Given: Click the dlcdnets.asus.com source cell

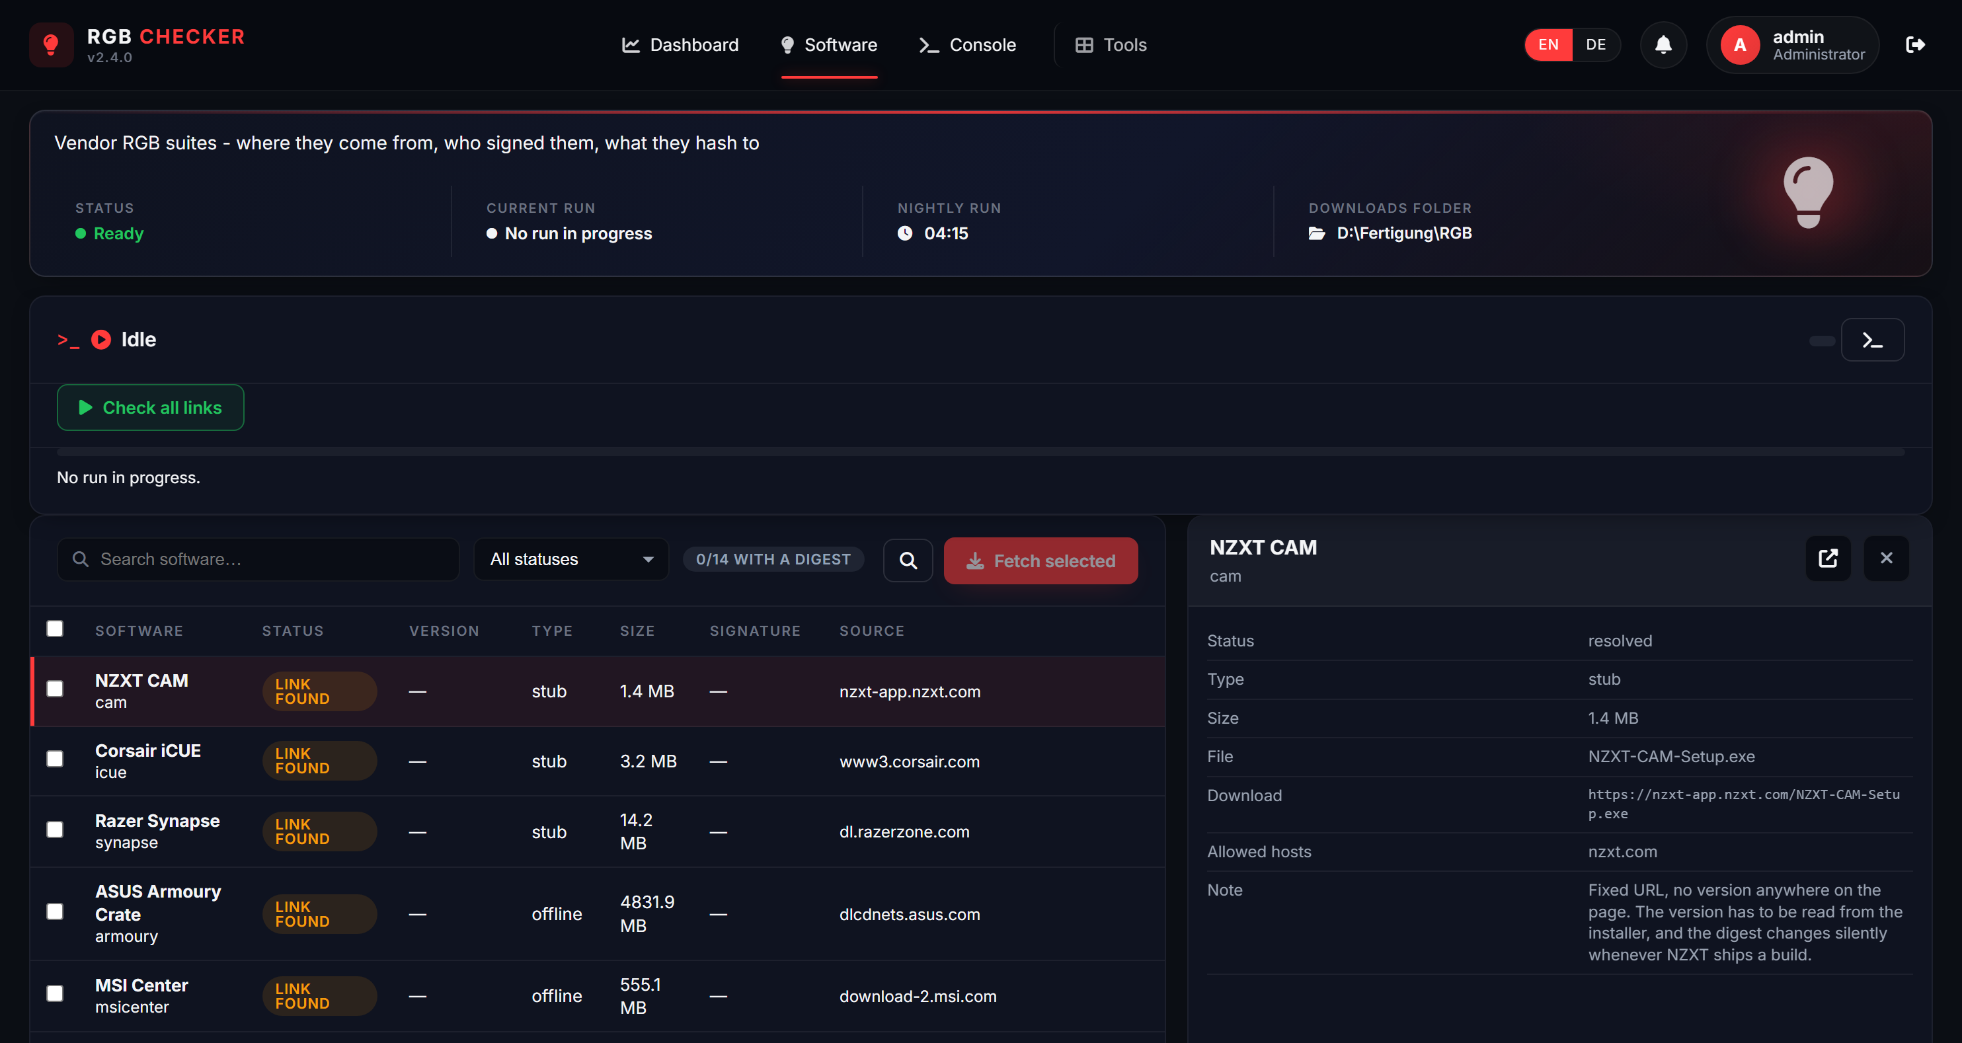Looking at the screenshot, I should pyautogui.click(x=910, y=914).
